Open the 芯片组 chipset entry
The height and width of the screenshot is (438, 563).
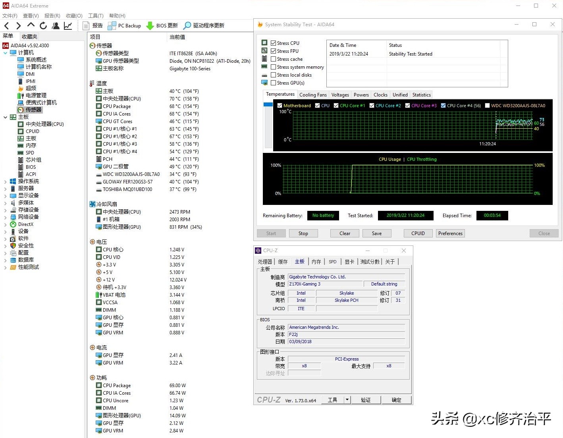[x=33, y=160]
